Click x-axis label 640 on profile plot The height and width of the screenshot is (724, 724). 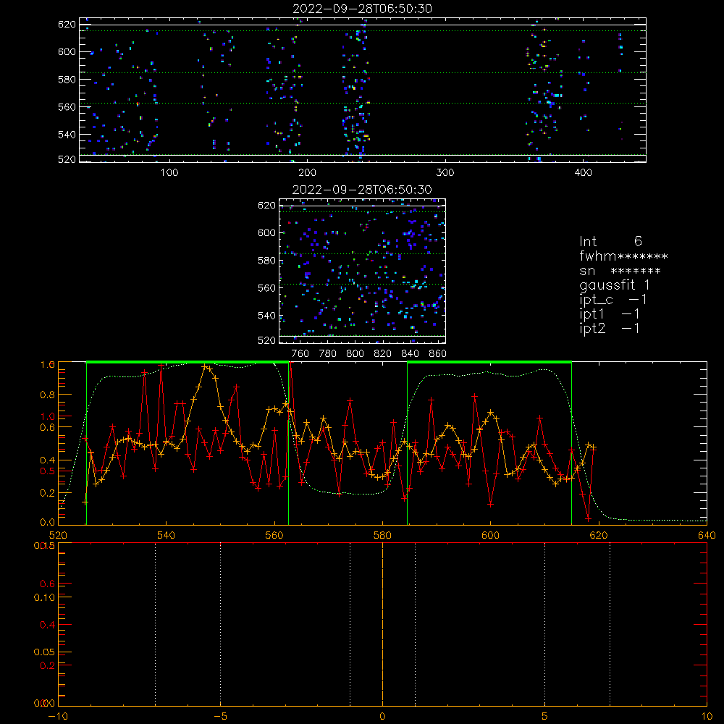click(x=707, y=536)
